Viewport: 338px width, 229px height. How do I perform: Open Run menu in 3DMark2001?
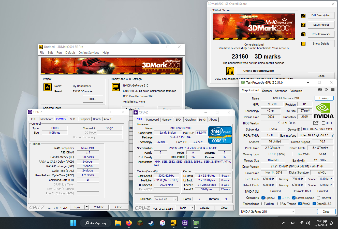[59, 53]
